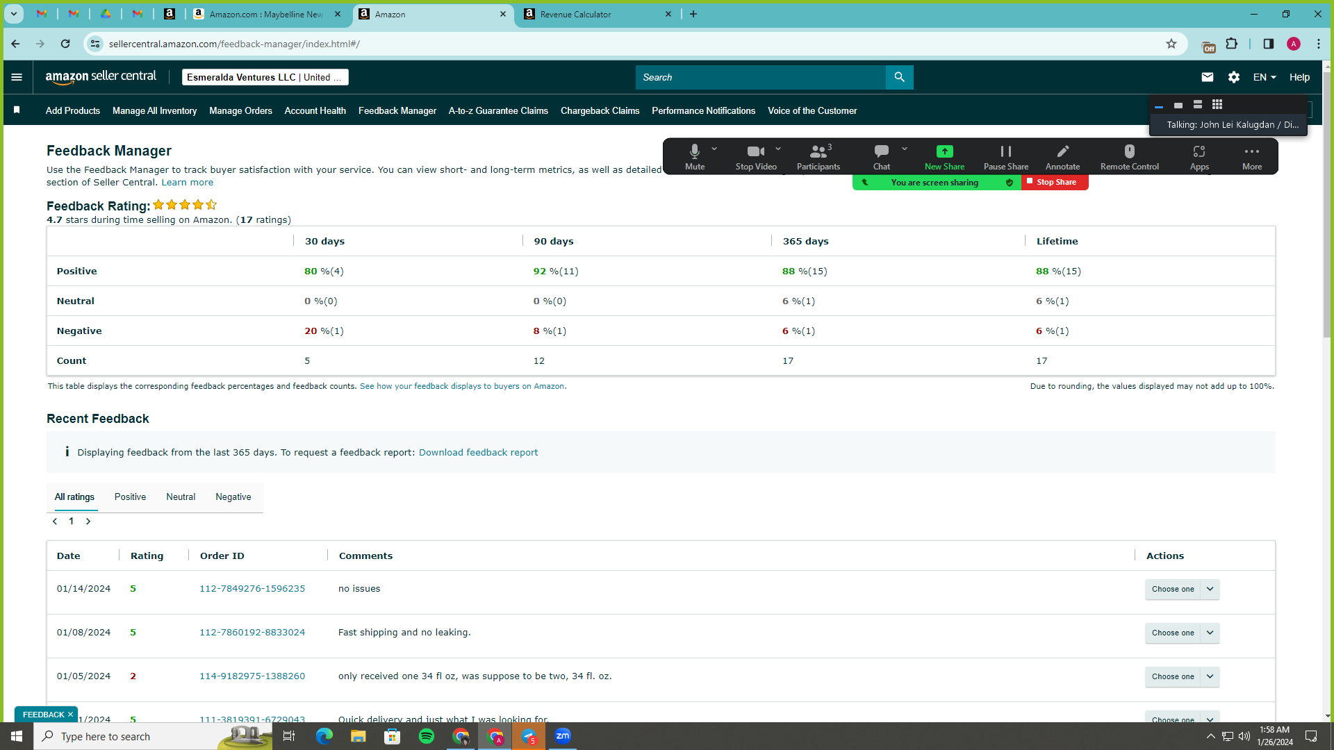1334x750 pixels.
Task: Expand Choose one for 01/08/2024 feedback
Action: click(1182, 633)
